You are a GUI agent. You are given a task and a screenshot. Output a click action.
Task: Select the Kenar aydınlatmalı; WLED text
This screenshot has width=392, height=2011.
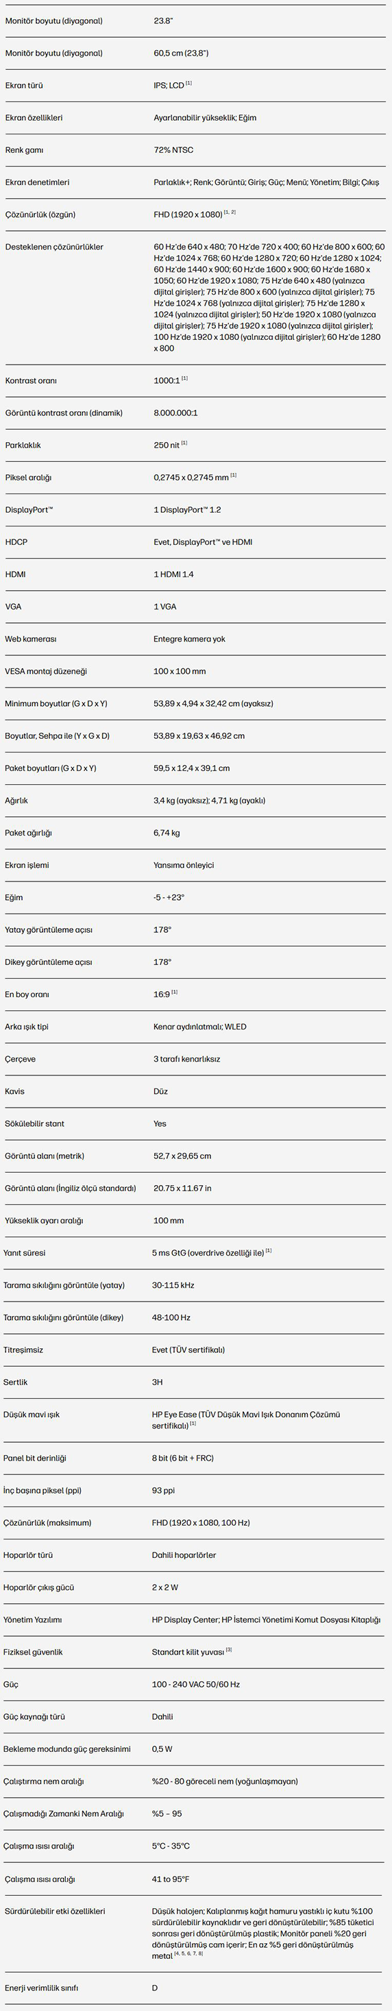(x=200, y=1027)
